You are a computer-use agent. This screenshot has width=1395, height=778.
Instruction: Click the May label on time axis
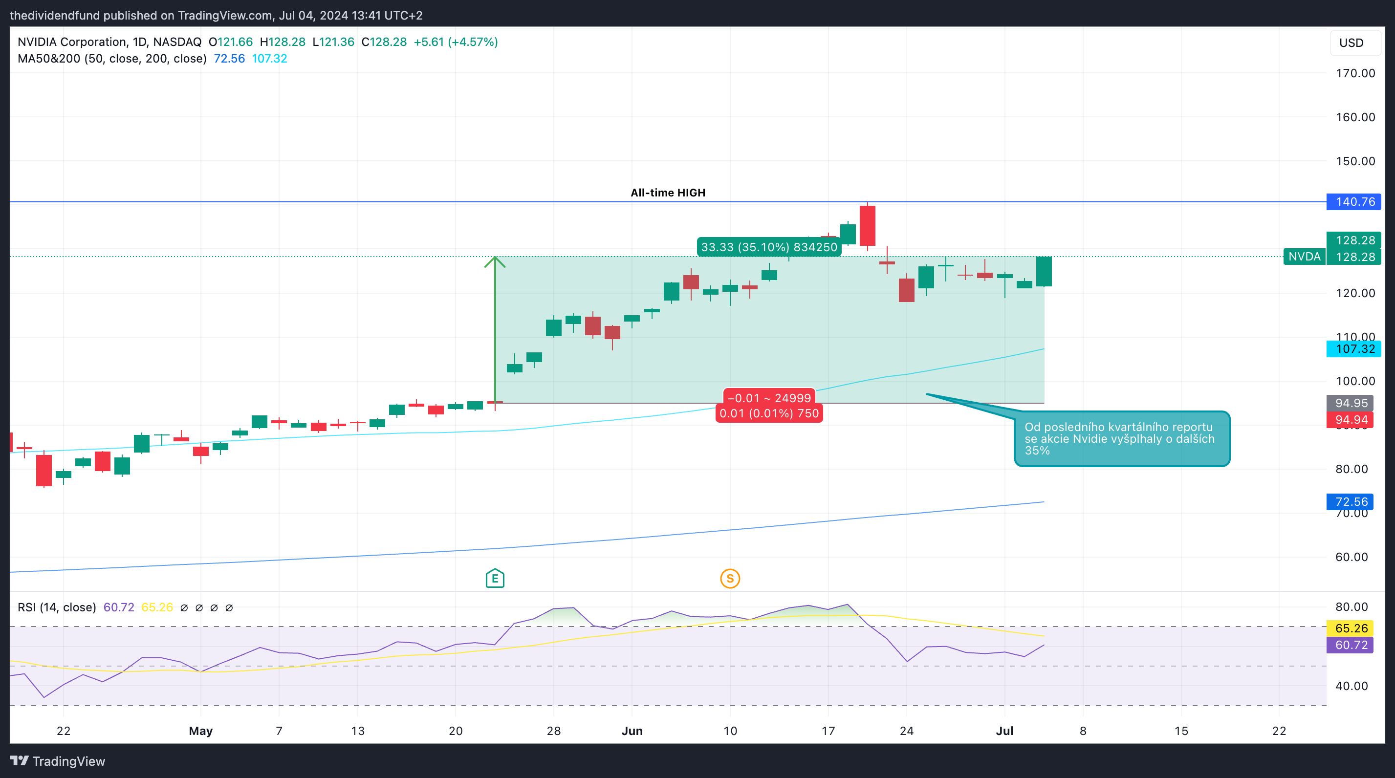[x=200, y=731]
